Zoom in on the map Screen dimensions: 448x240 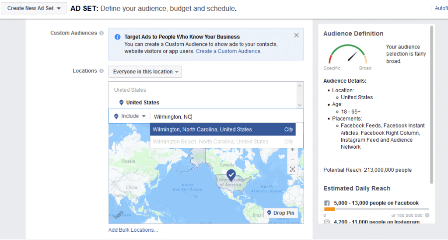tap(292, 150)
